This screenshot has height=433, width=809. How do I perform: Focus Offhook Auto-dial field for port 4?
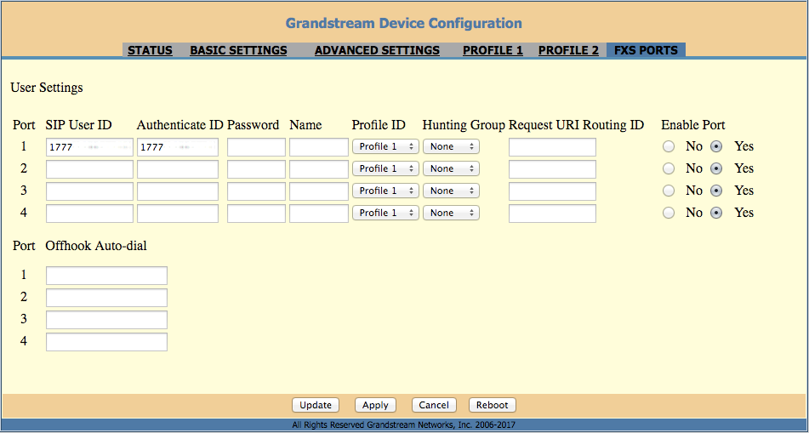pos(107,342)
